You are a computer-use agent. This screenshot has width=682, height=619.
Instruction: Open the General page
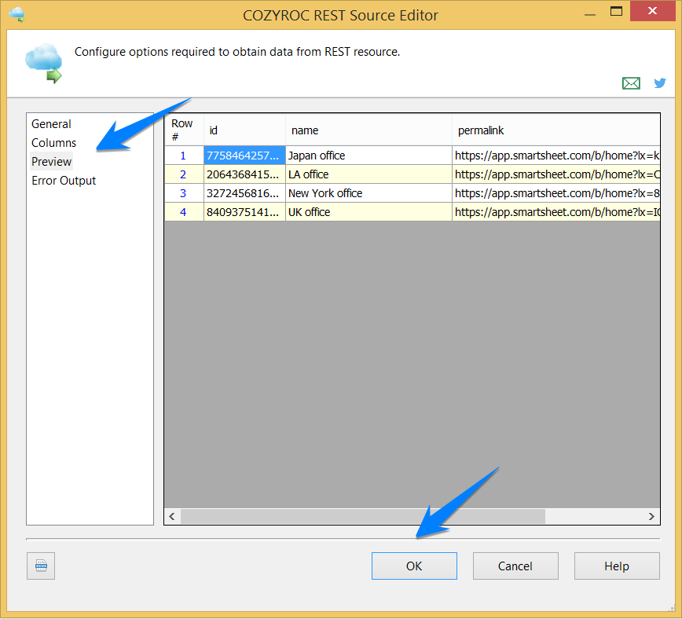51,124
